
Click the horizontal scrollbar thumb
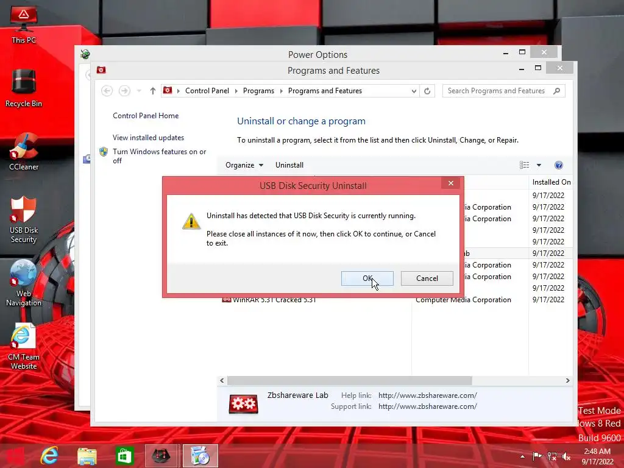349,380
